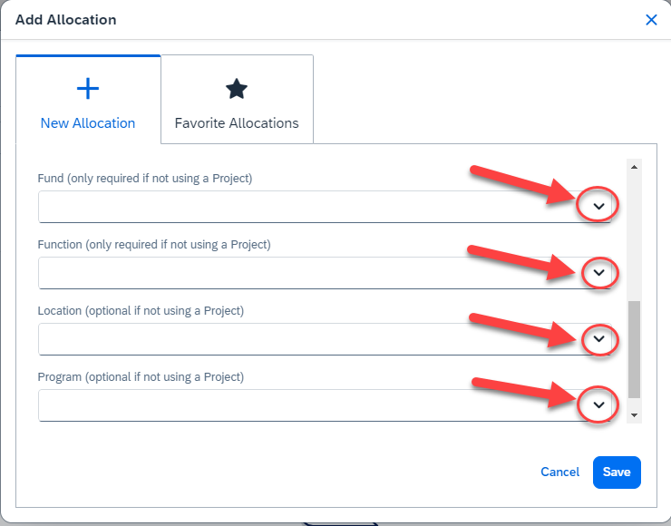The height and width of the screenshot is (526, 671).
Task: Click the star icon for Favorite Allocations
Action: (237, 89)
